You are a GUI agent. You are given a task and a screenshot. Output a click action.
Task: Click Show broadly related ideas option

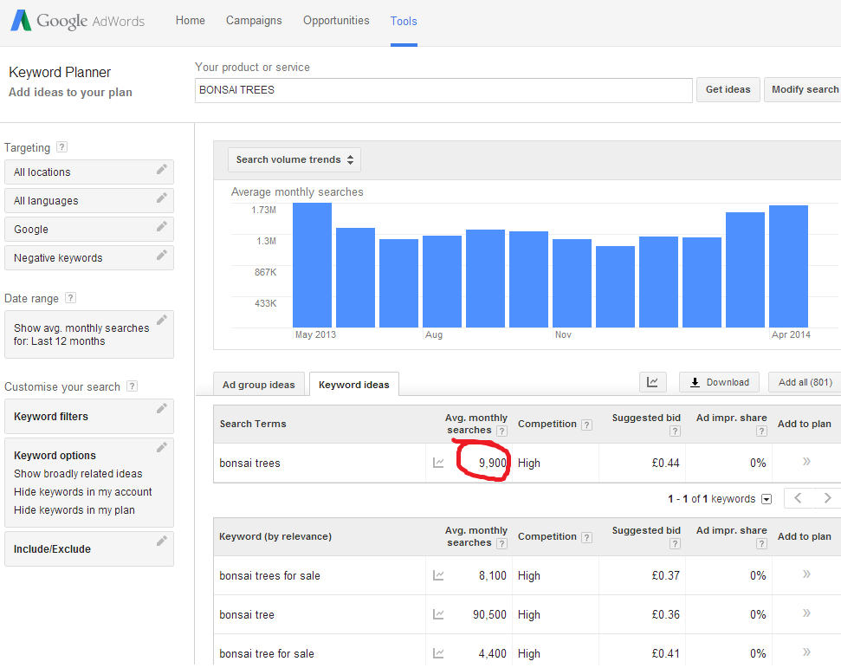(78, 474)
